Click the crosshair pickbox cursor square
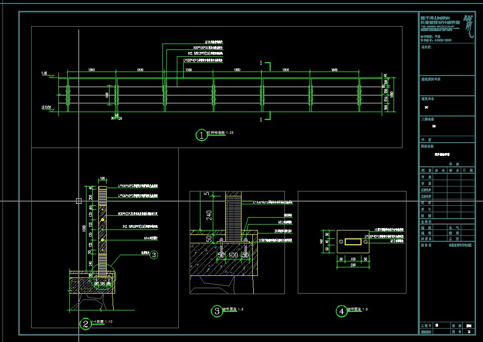Viewport: 483px width, 342px height. [79, 201]
